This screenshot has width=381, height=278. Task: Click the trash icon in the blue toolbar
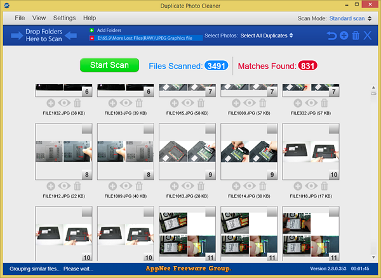(356, 35)
